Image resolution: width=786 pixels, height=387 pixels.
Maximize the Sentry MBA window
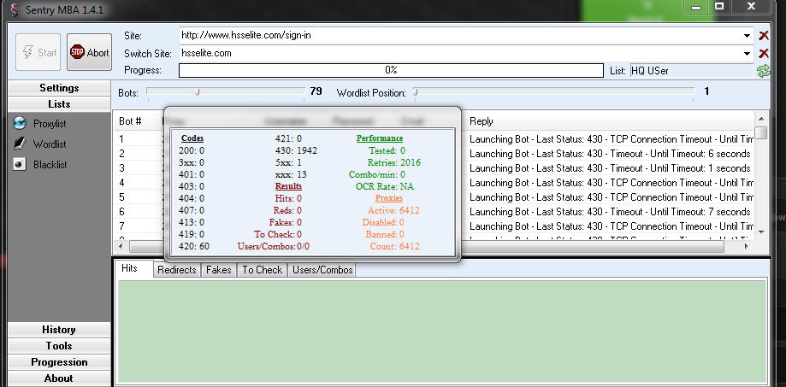(719, 7)
